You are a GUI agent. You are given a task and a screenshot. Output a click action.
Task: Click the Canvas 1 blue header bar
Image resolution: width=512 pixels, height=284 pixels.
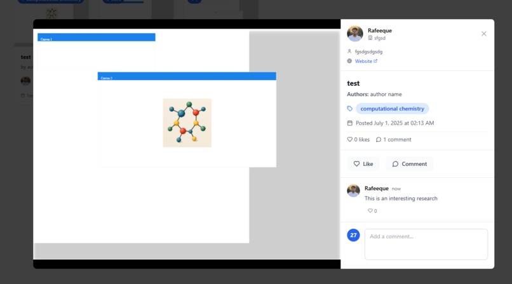point(97,37)
